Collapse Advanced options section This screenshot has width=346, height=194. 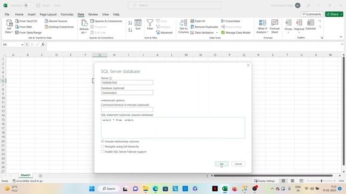coord(113,100)
